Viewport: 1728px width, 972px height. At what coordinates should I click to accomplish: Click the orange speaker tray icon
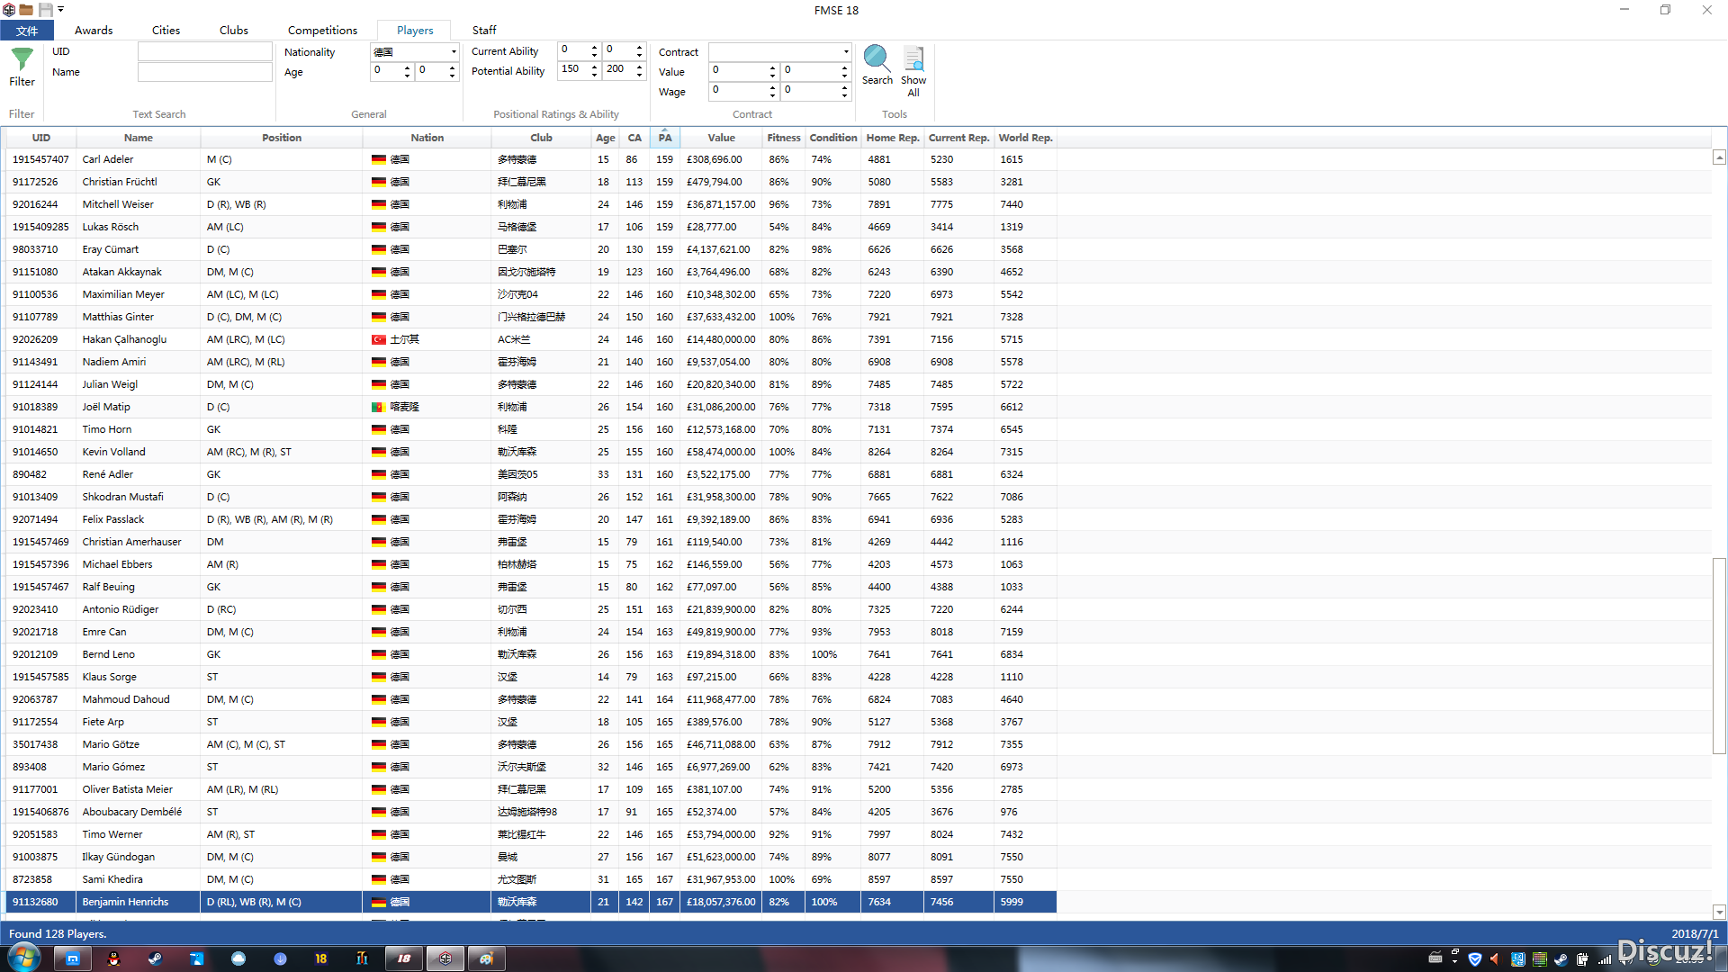pos(1495,958)
